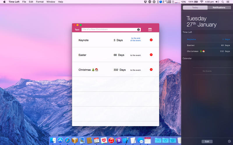This screenshot has width=233, height=145.
Task: Open the calendar date picker icon
Action: click(x=150, y=30)
